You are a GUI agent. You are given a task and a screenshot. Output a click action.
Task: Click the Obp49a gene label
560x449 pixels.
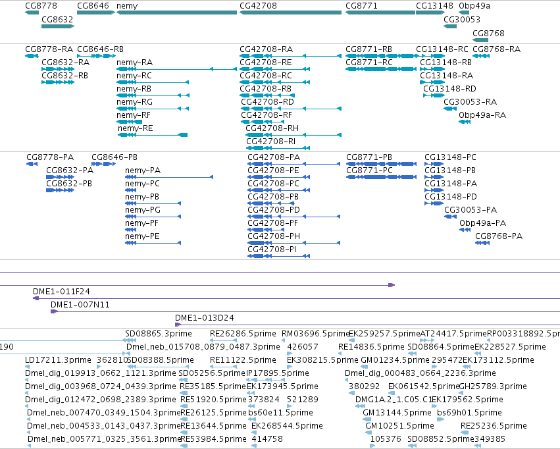point(474,6)
